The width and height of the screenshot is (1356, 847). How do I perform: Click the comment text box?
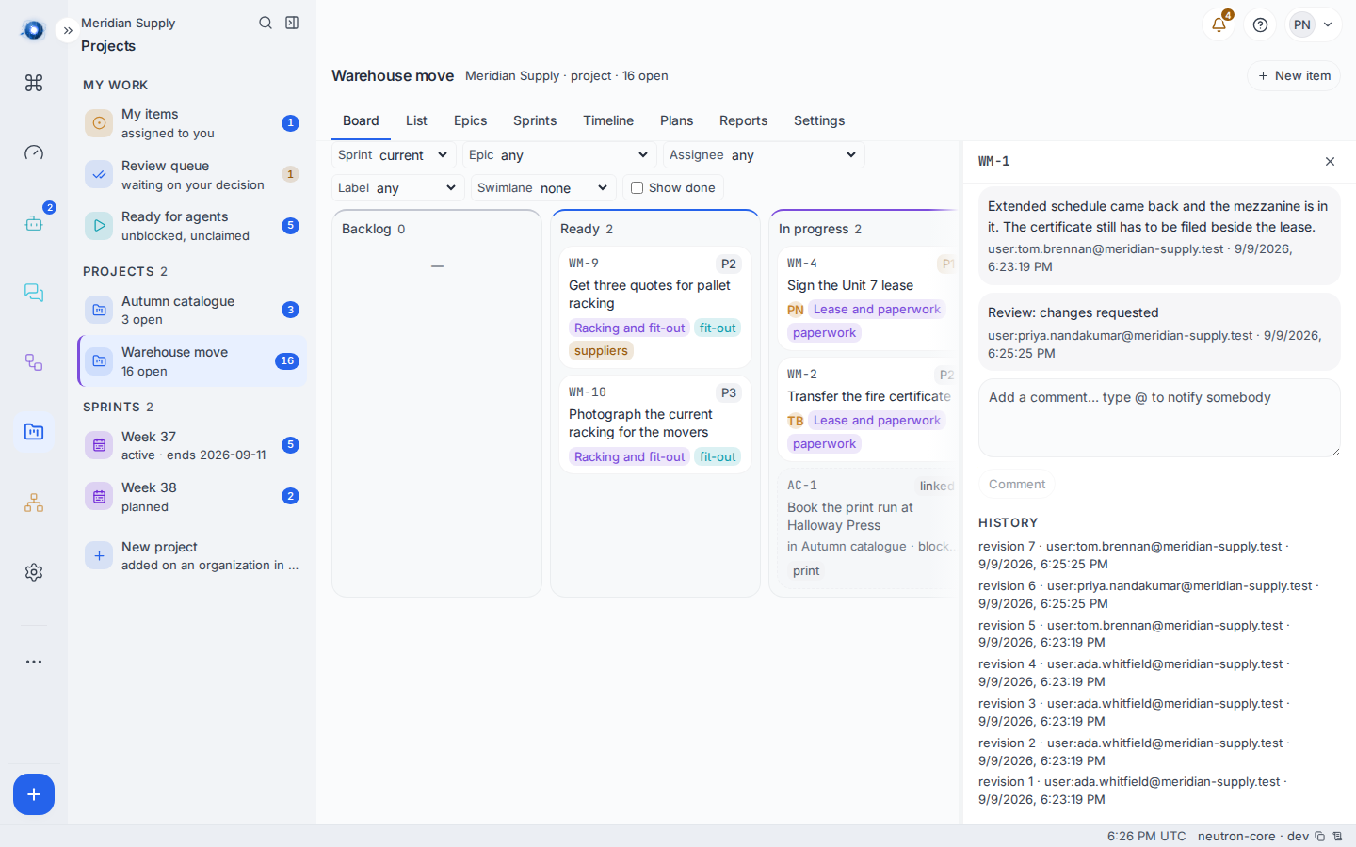(x=1159, y=418)
